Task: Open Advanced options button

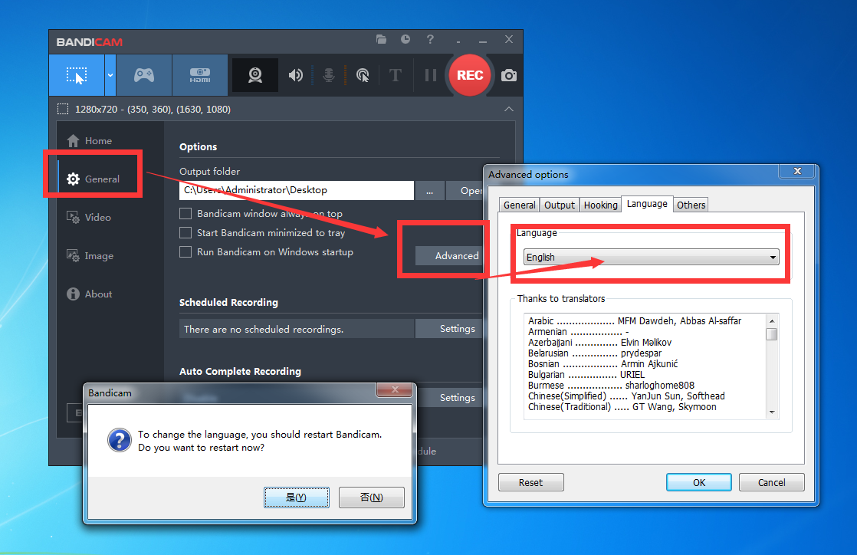Action: [x=449, y=255]
